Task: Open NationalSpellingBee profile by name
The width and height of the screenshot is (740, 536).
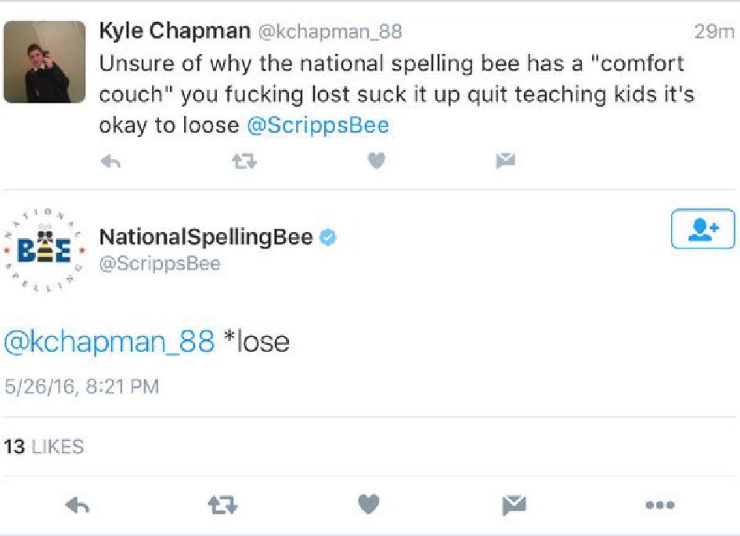Action: click(x=205, y=237)
